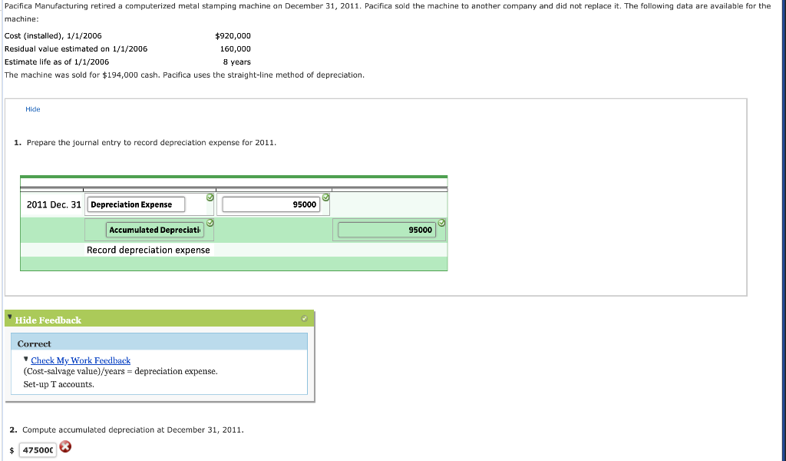Image resolution: width=786 pixels, height=461 pixels.
Task: Click the 'Correct' feedback heading
Action: pos(34,343)
